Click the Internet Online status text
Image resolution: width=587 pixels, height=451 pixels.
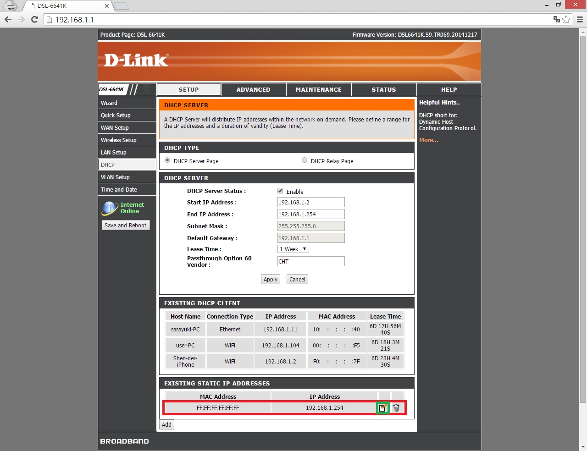[x=132, y=208]
